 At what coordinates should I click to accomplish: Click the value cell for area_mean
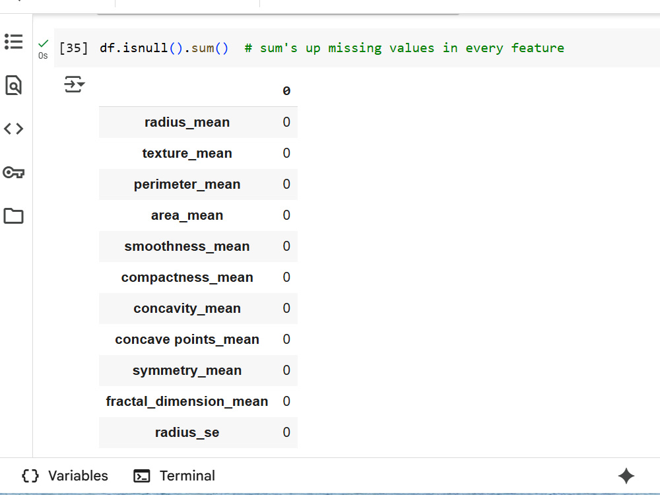coord(286,215)
